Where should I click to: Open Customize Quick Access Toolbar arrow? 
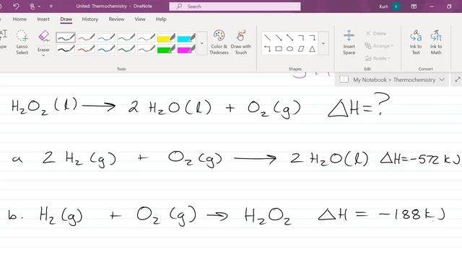tap(51, 6)
